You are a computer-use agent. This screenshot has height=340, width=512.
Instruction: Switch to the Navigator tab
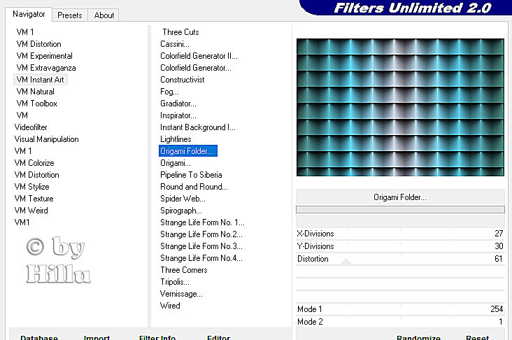click(29, 15)
